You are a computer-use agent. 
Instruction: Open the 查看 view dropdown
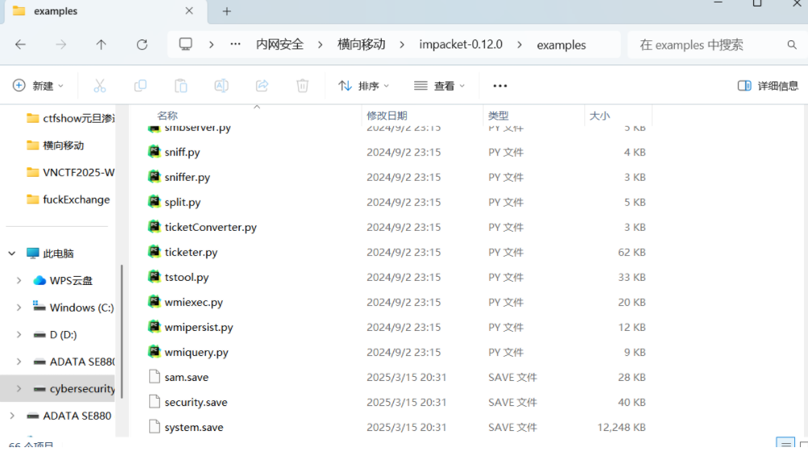tap(440, 86)
